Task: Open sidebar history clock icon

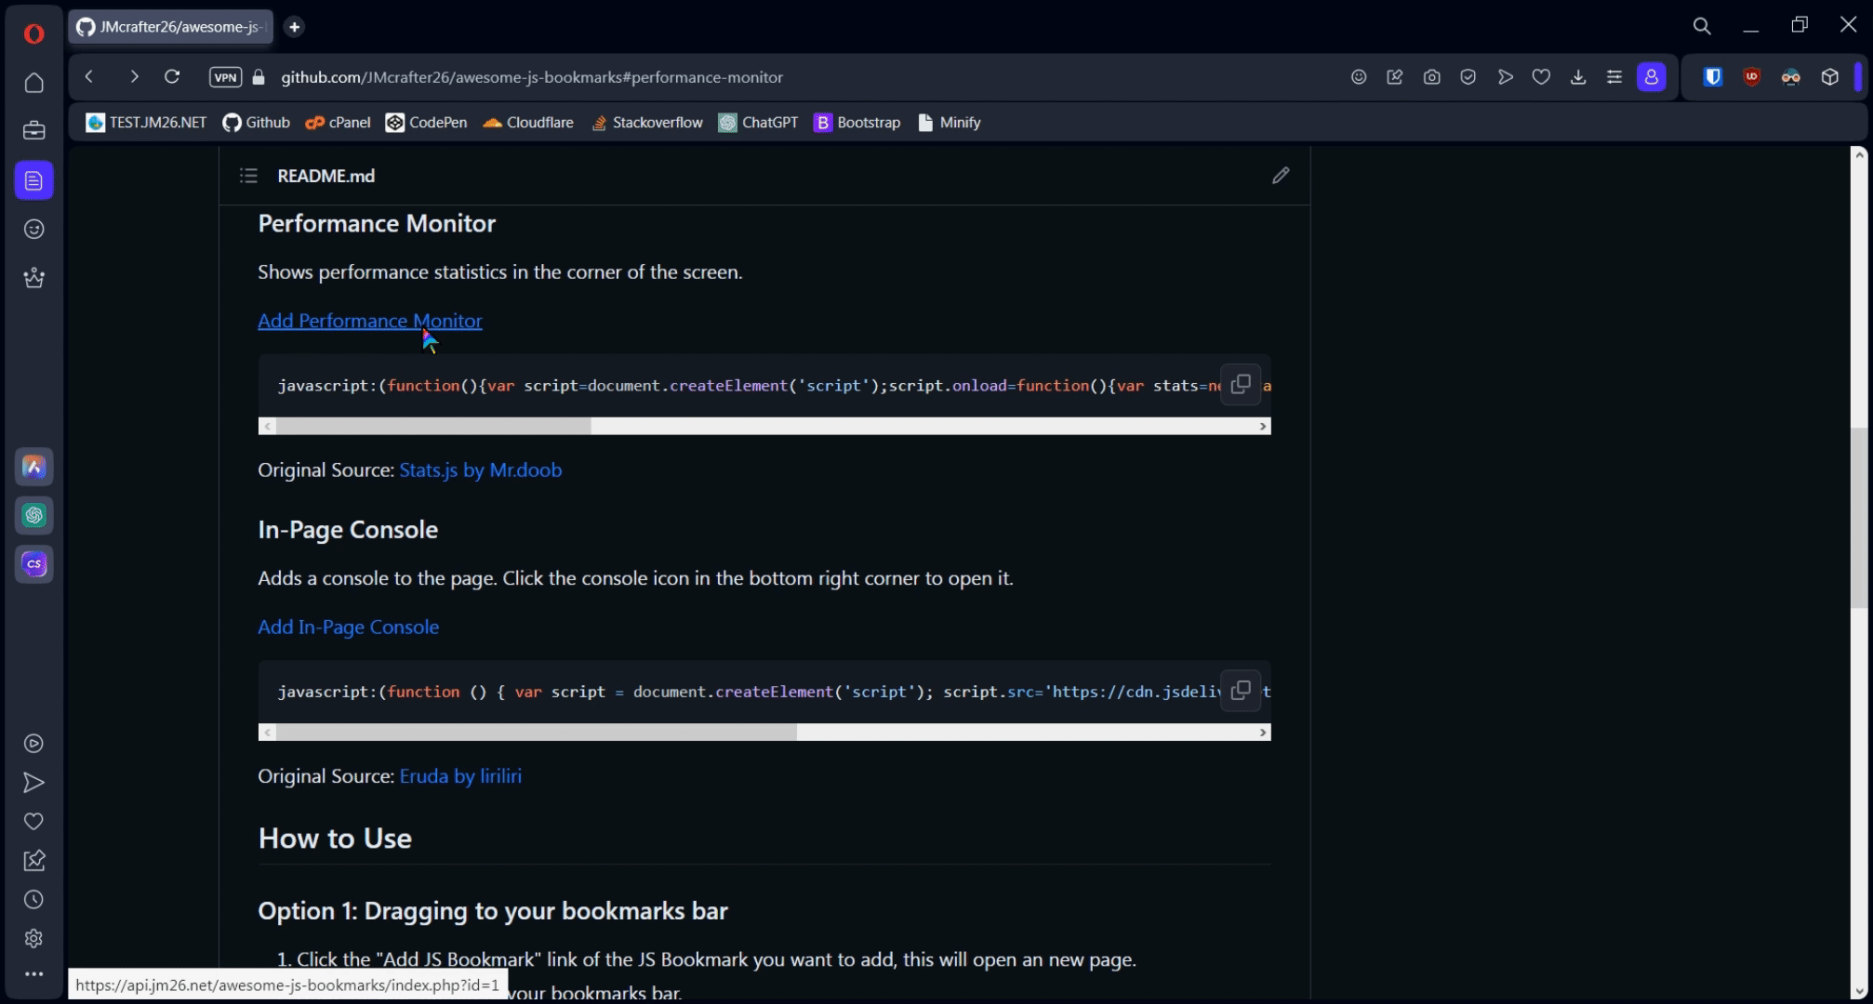Action: [34, 899]
